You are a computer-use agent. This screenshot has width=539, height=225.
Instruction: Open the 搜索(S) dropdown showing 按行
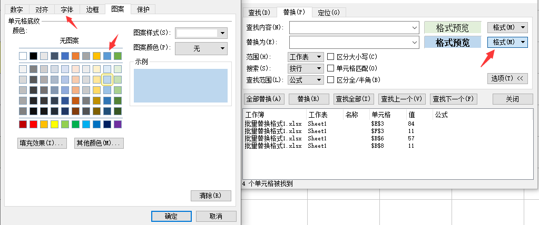[x=306, y=68]
